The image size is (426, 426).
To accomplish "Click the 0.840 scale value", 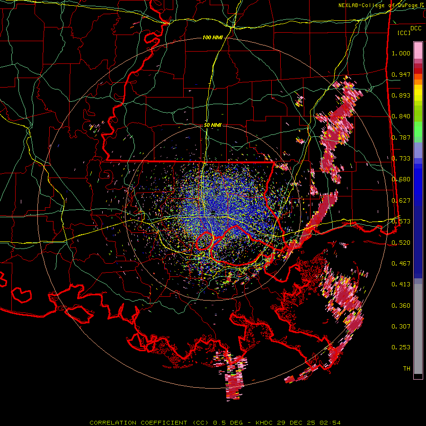I will 401,116.
